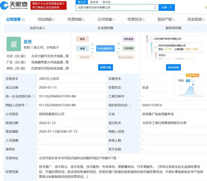Viewport: 207px width, 181px height.
Task: Click the help icon beside 统一社会信用代码
Action: coord(34,96)
